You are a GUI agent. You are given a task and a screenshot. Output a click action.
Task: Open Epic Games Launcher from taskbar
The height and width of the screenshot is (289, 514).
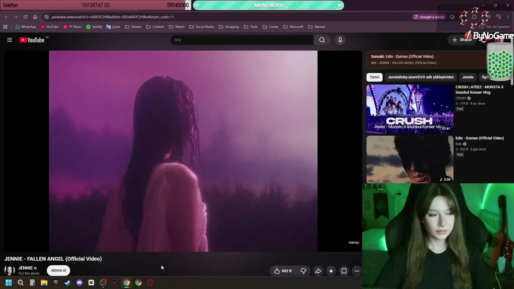coord(56,283)
